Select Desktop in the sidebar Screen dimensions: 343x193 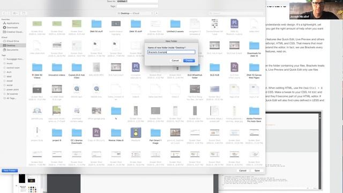(13, 45)
